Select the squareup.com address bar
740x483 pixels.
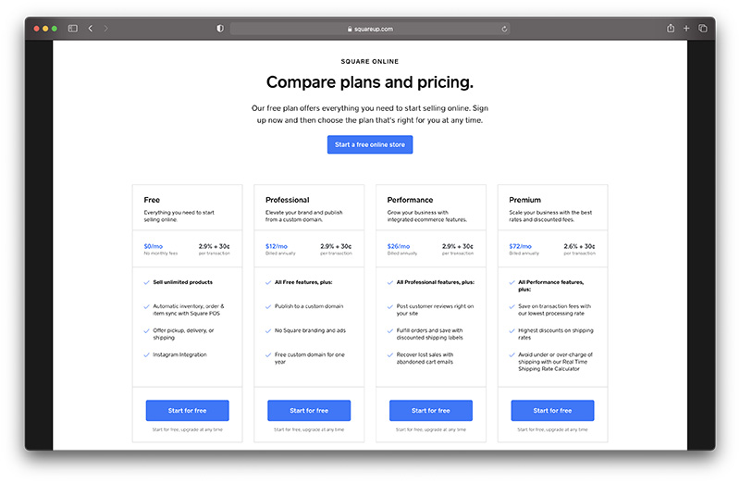[369, 29]
